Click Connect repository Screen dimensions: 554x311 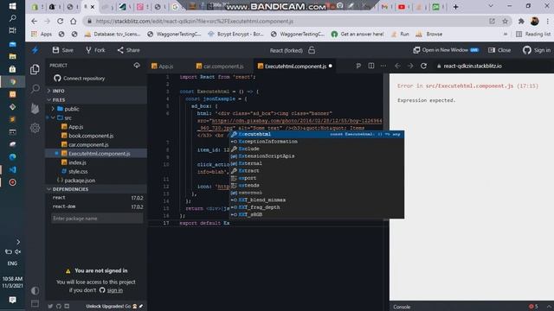pos(80,79)
